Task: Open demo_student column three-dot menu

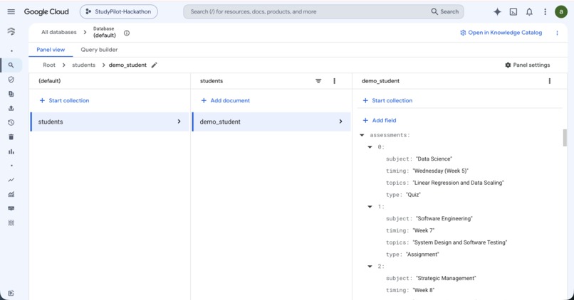Action: point(550,81)
